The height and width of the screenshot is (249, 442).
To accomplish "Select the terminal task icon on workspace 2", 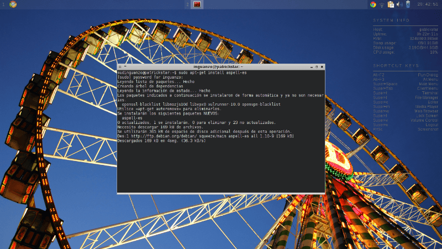I will click(197, 4).
